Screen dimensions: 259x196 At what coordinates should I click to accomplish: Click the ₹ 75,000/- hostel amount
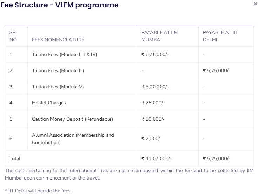click(x=153, y=103)
